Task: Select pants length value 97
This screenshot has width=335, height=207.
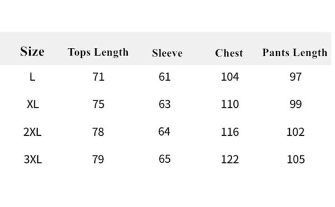Action: (x=296, y=77)
